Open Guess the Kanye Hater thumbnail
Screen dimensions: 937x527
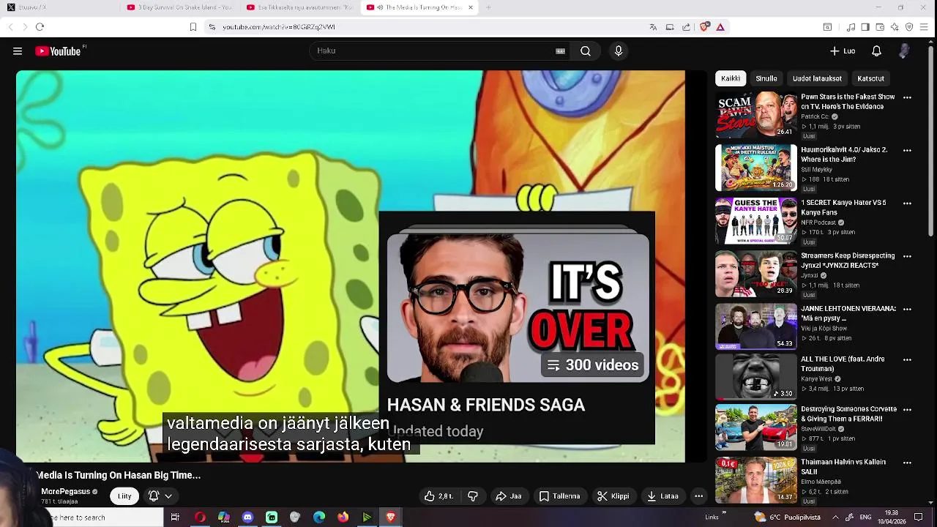[756, 221]
